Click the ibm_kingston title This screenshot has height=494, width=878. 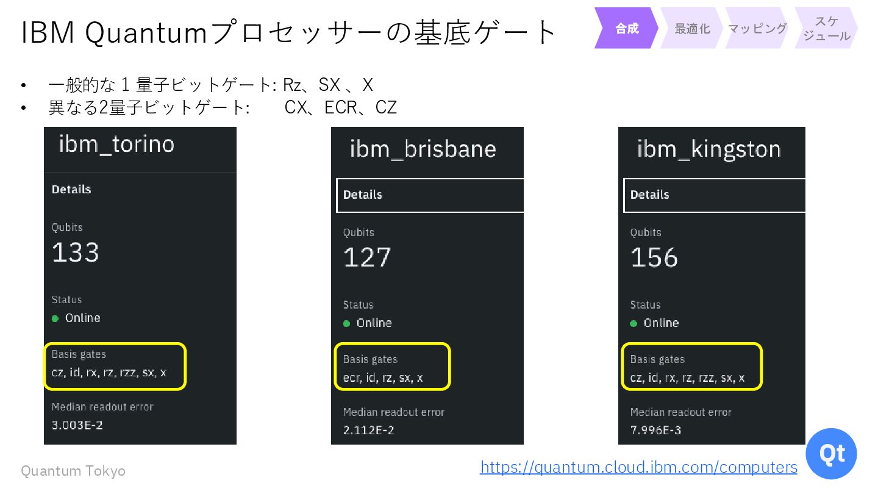click(x=709, y=149)
